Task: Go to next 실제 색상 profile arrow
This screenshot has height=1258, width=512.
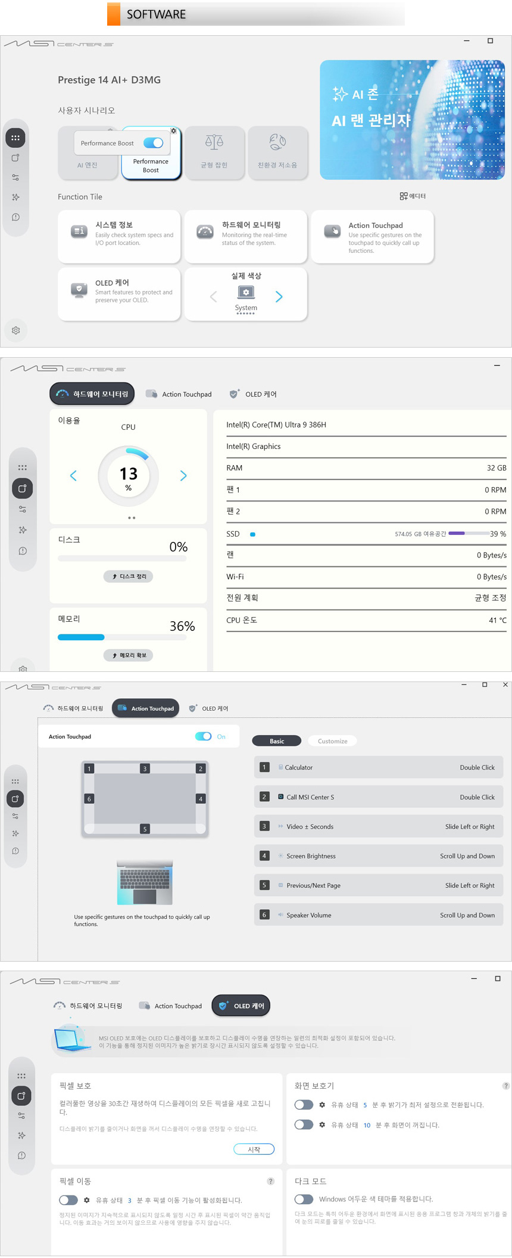Action: point(279,297)
